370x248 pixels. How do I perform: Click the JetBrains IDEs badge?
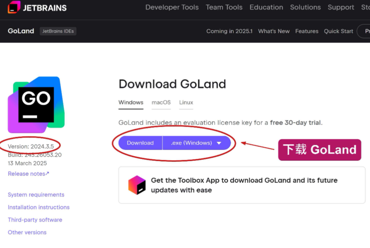[58, 31]
